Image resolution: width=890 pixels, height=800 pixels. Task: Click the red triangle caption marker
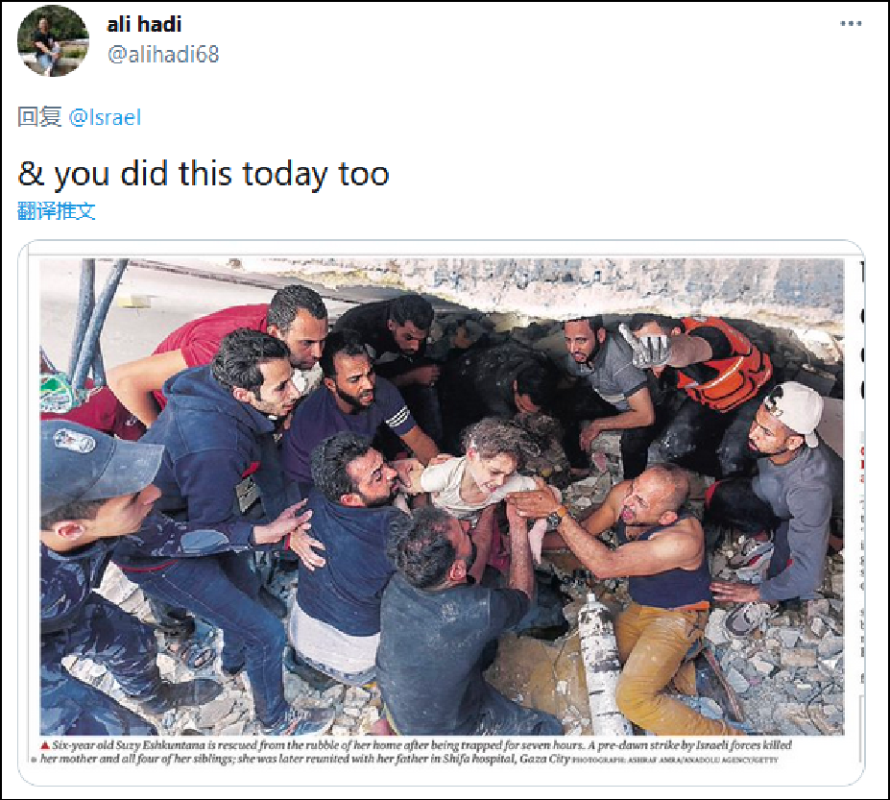click(x=45, y=745)
